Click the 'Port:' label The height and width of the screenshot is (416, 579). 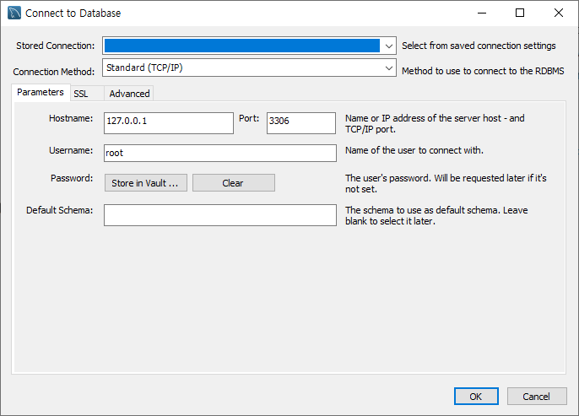tap(249, 118)
